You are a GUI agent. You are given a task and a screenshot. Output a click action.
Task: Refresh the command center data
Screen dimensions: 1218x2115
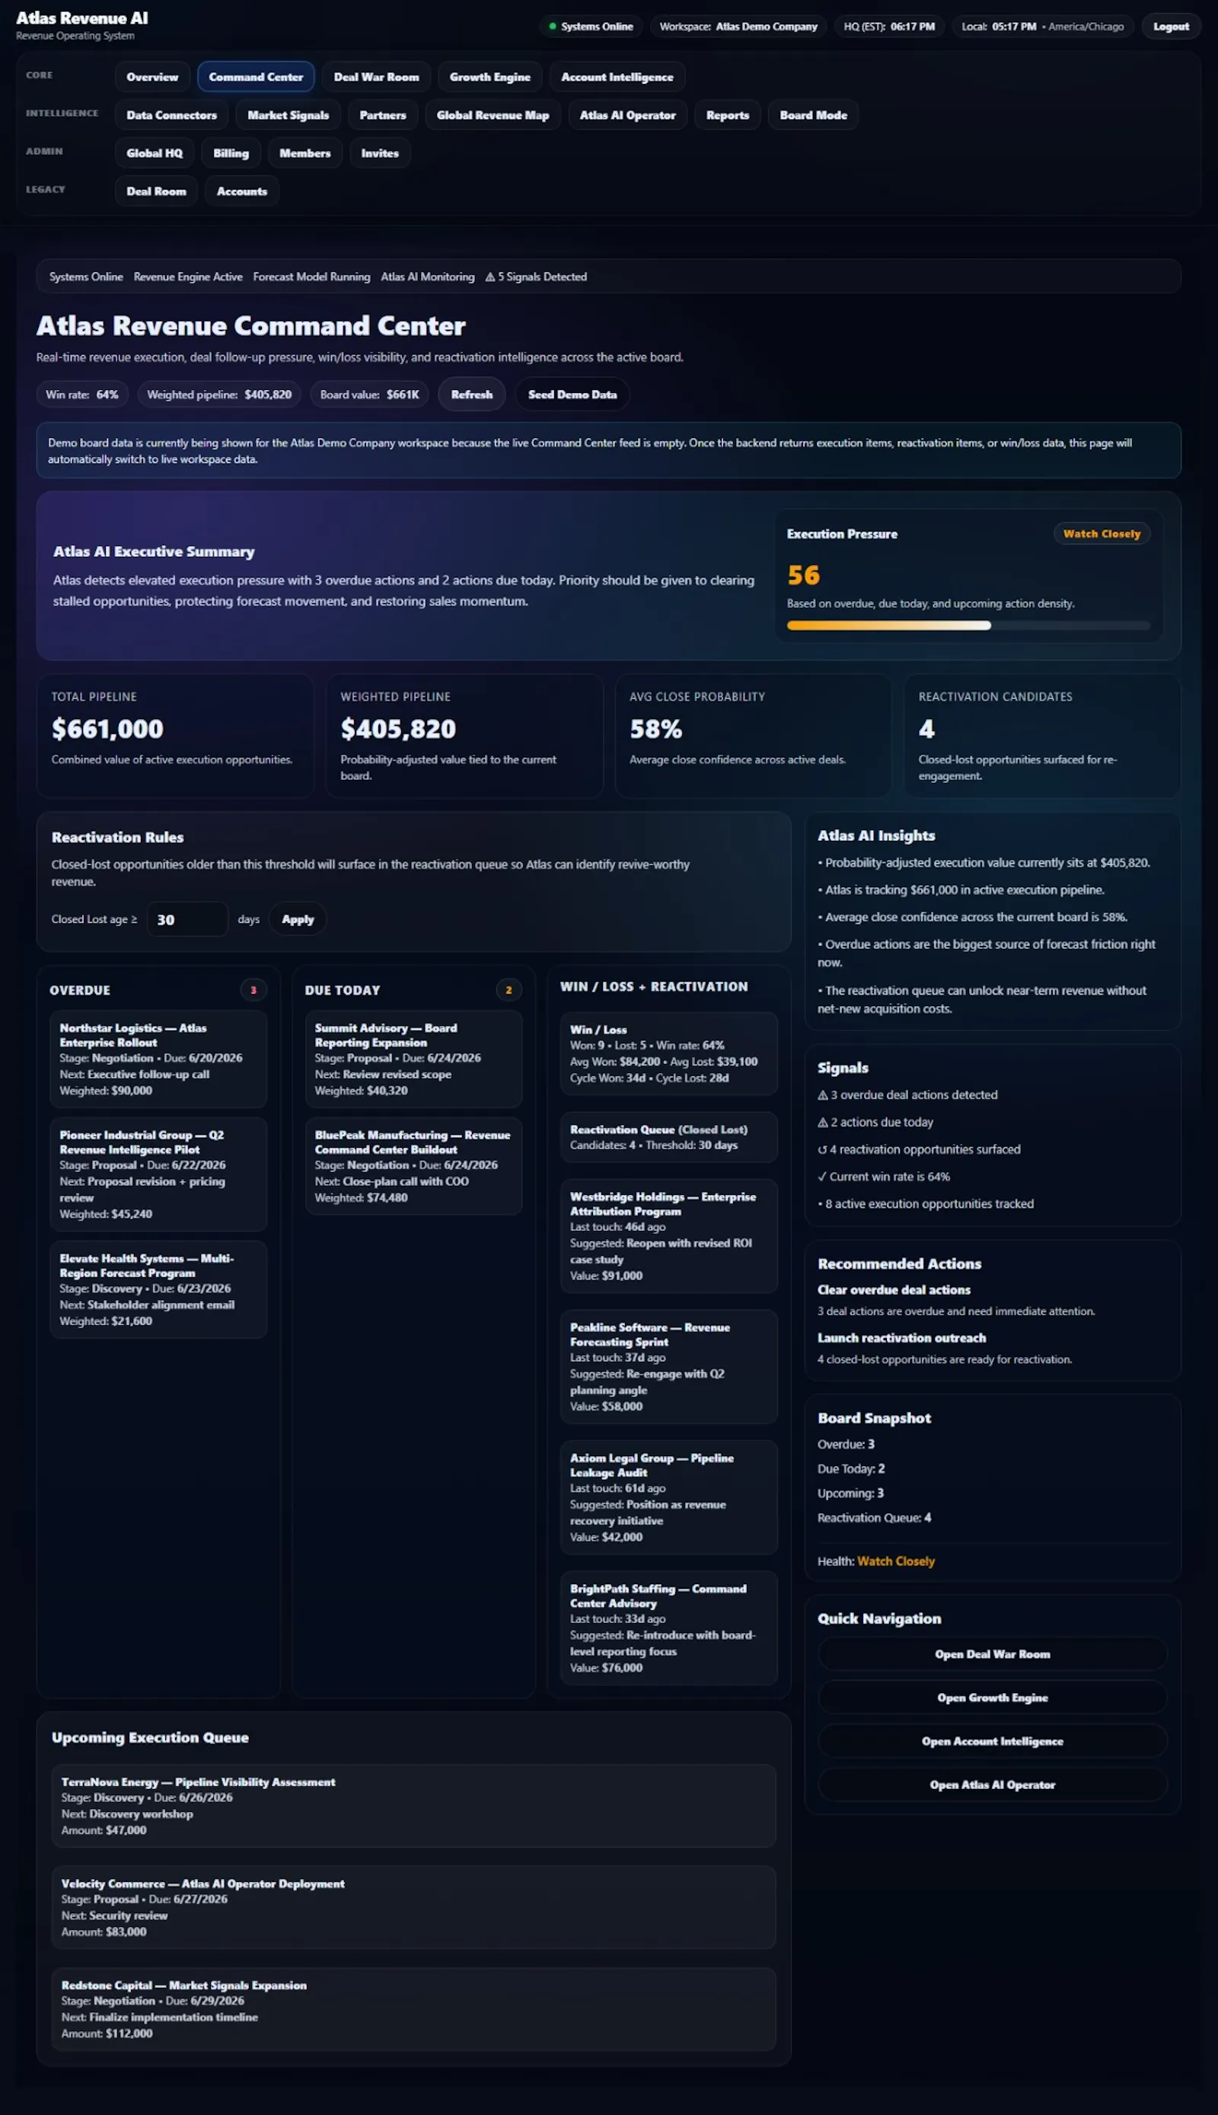tap(472, 395)
